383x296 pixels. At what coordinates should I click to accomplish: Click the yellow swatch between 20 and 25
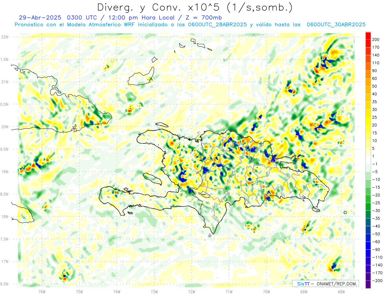tap(368, 121)
